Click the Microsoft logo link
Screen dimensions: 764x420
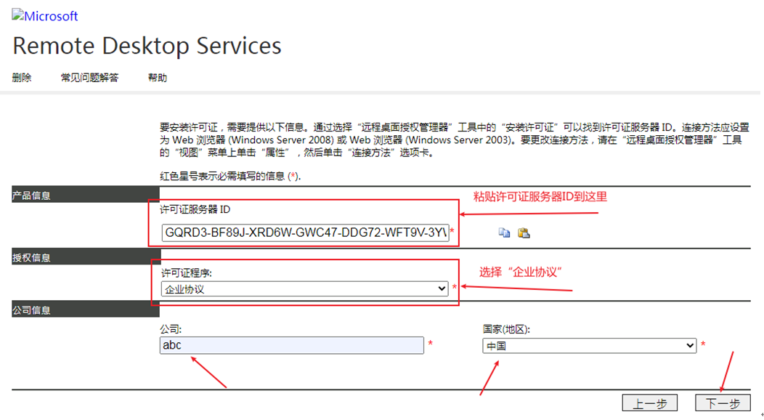coord(45,15)
